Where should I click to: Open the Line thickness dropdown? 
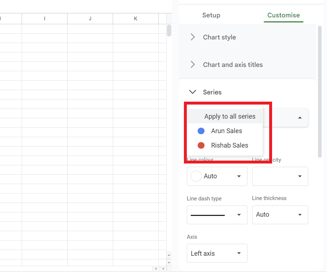[x=280, y=214]
